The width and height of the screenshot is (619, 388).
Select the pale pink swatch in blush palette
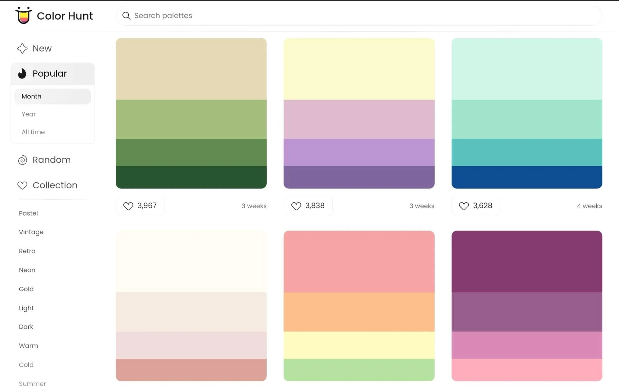coord(191,345)
